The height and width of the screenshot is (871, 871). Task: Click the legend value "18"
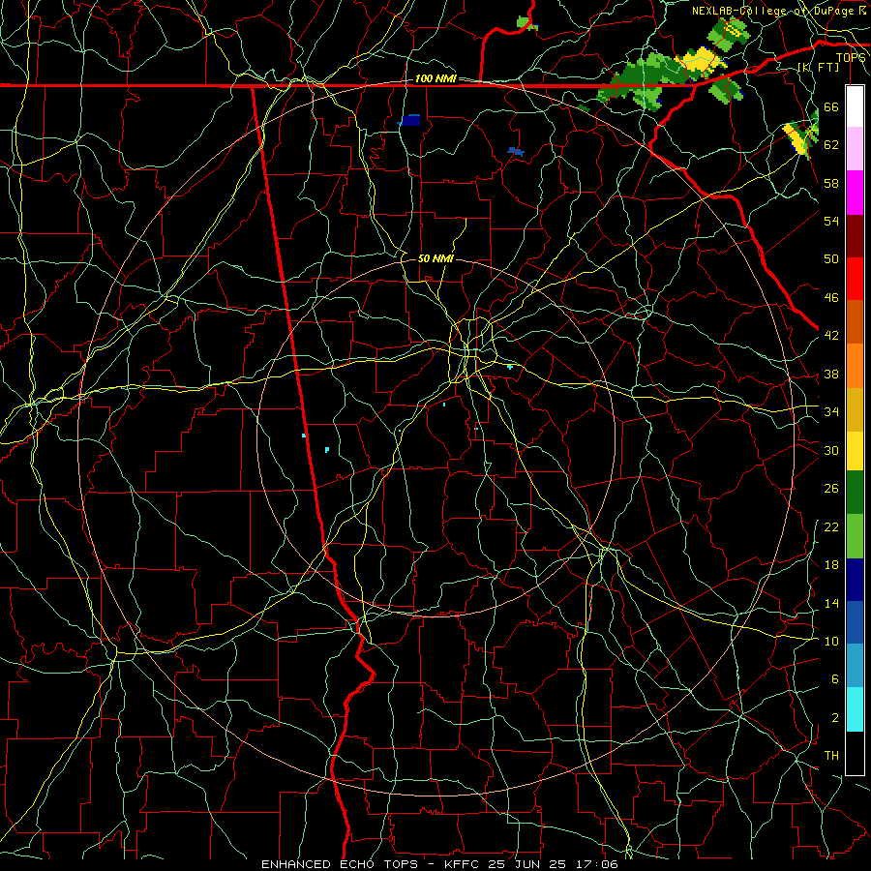point(831,565)
